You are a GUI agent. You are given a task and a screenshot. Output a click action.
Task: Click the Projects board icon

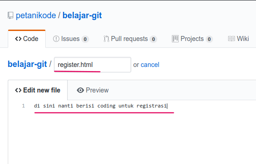[x=175, y=39]
